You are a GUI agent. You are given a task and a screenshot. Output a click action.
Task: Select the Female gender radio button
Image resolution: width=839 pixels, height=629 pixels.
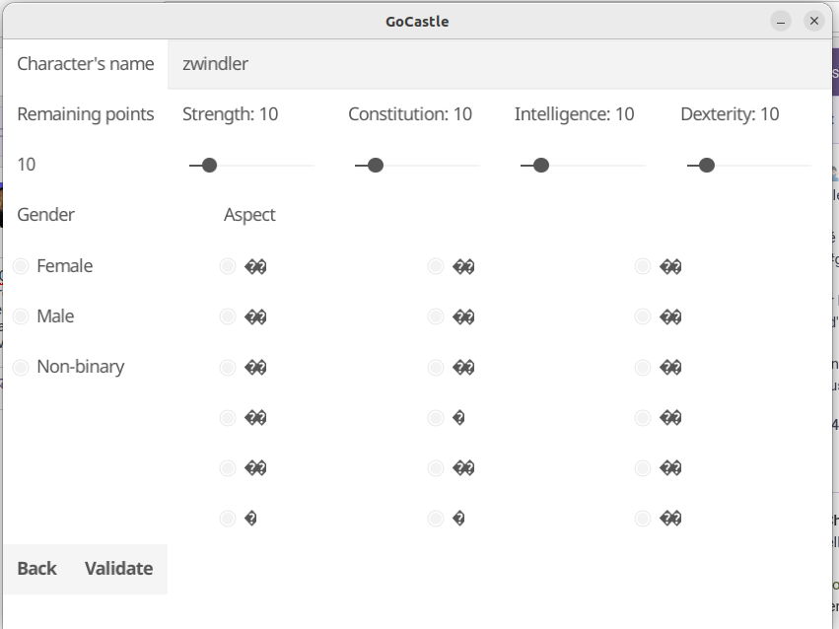tap(22, 266)
